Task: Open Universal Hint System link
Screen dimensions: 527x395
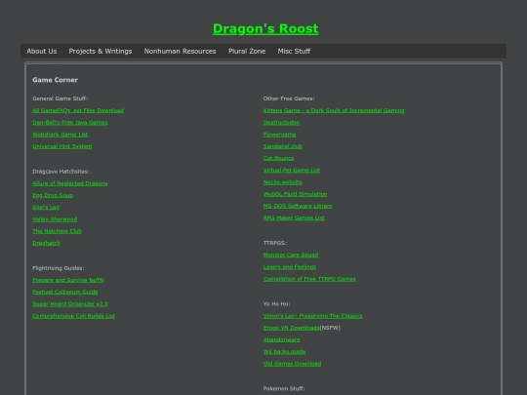Action: pyautogui.click(x=62, y=146)
